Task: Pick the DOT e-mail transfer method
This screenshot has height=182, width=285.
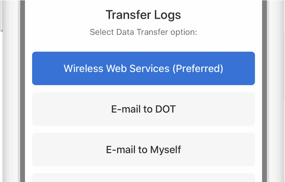Action: 143,109
